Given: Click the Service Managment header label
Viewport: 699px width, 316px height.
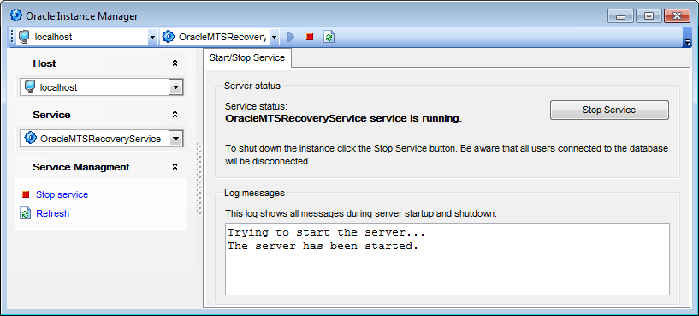Looking at the screenshot, I should pos(81,167).
